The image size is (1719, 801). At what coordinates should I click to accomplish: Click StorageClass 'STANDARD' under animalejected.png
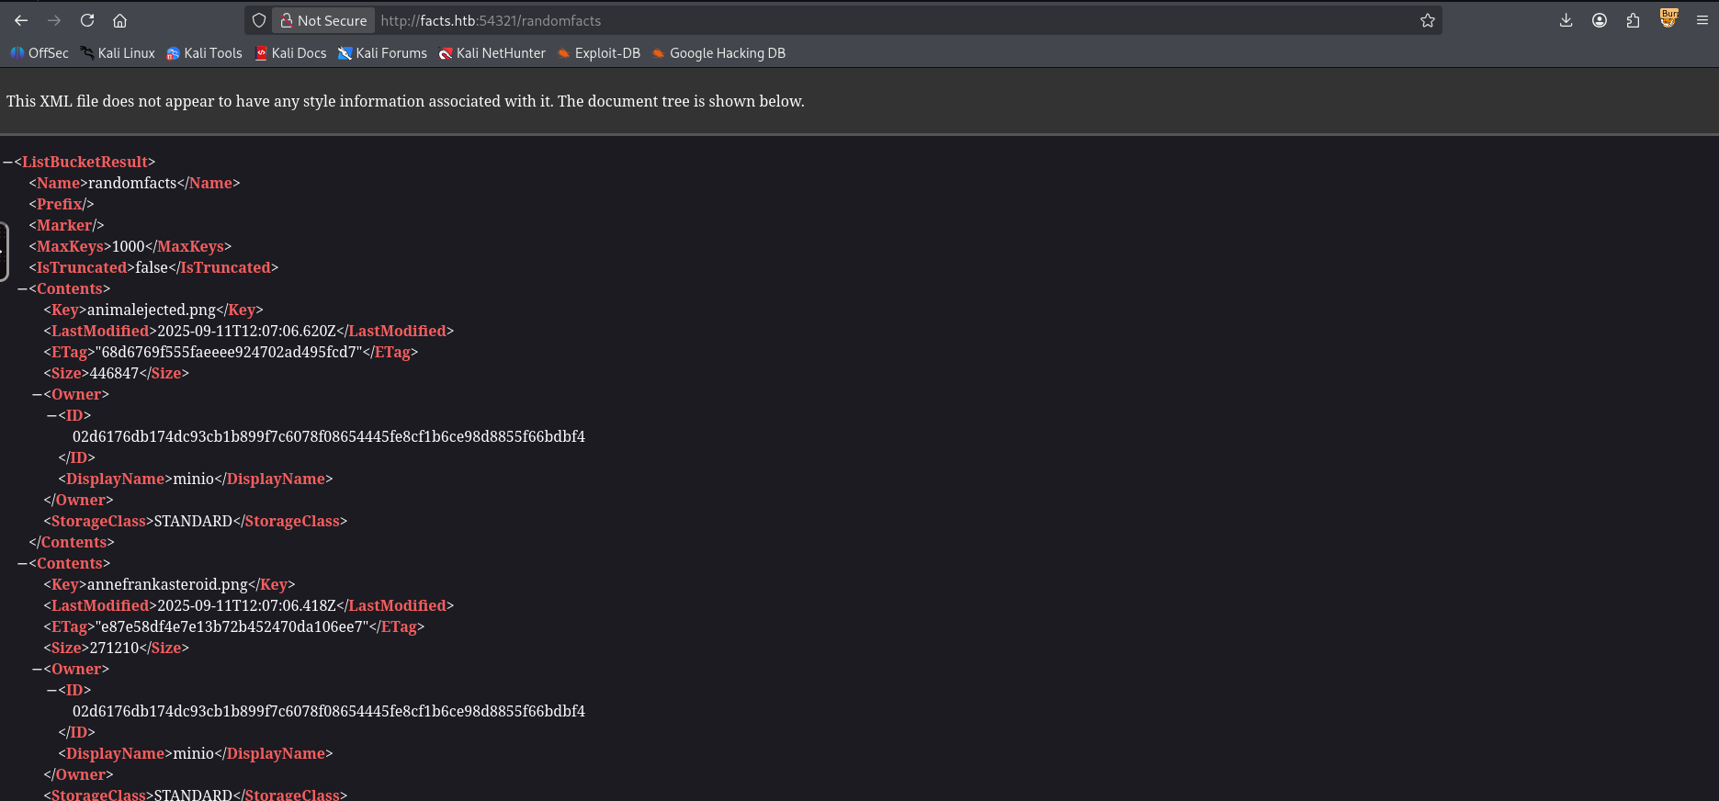pos(193,521)
